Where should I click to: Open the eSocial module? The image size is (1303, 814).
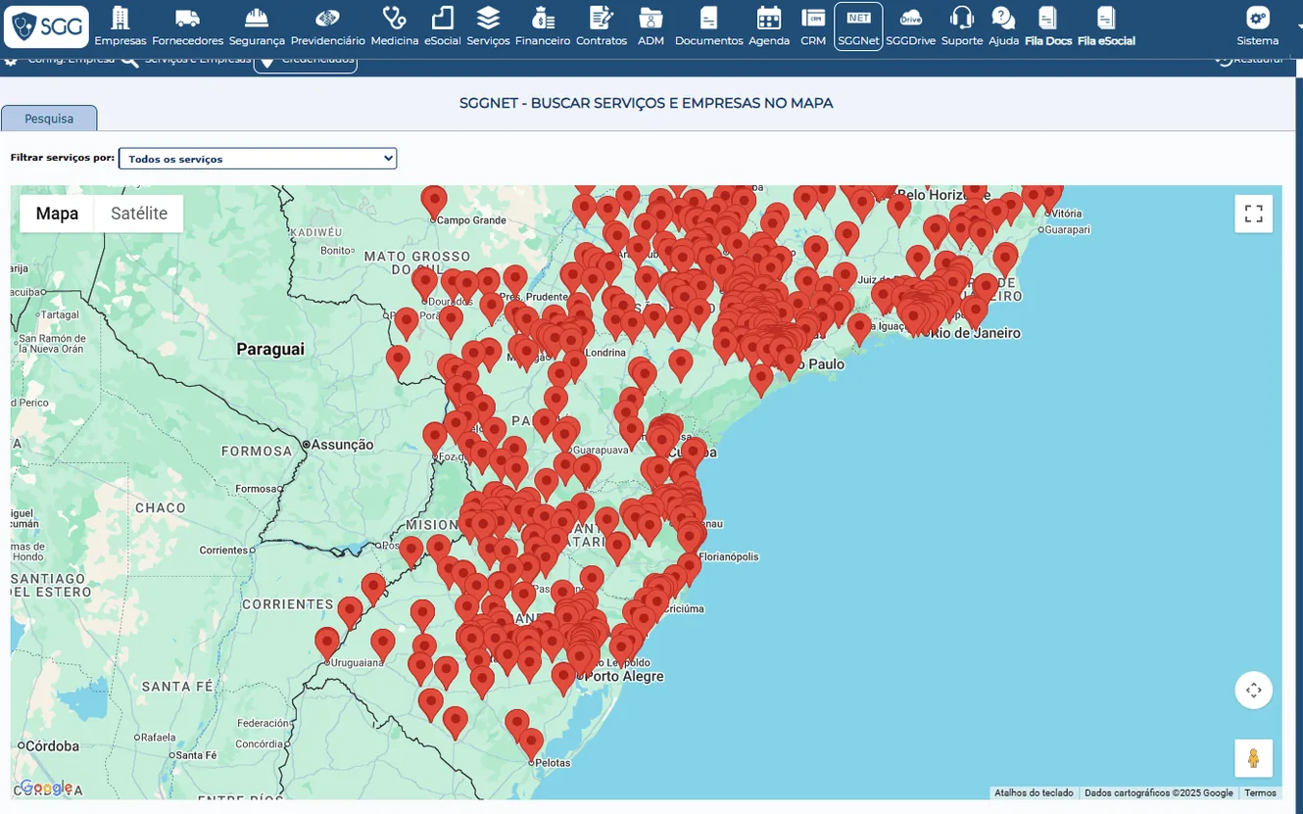443,27
